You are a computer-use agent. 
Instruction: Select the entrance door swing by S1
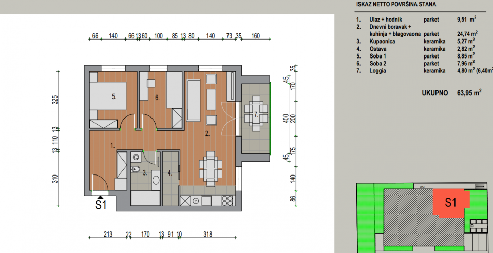click(x=100, y=183)
